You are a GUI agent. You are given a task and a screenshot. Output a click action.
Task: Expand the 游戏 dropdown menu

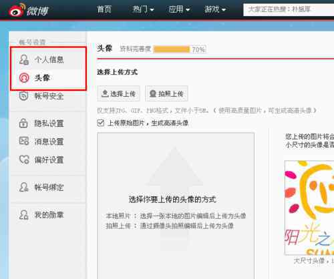pyautogui.click(x=215, y=9)
